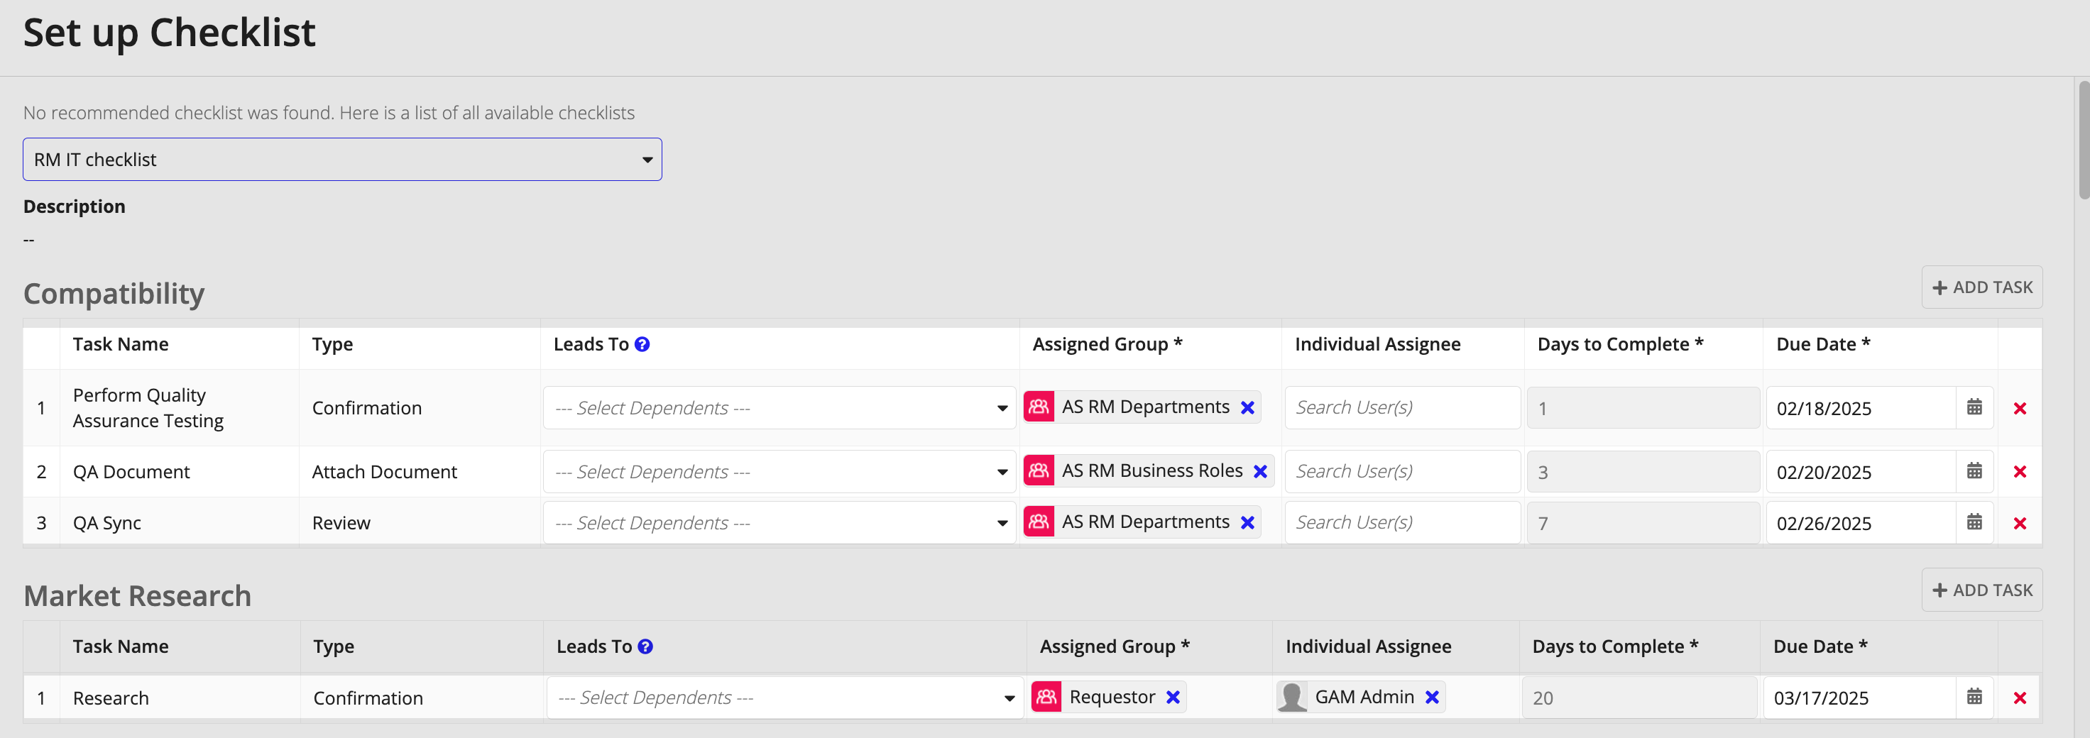Click Days to Complete field showing 20

pos(1640,698)
